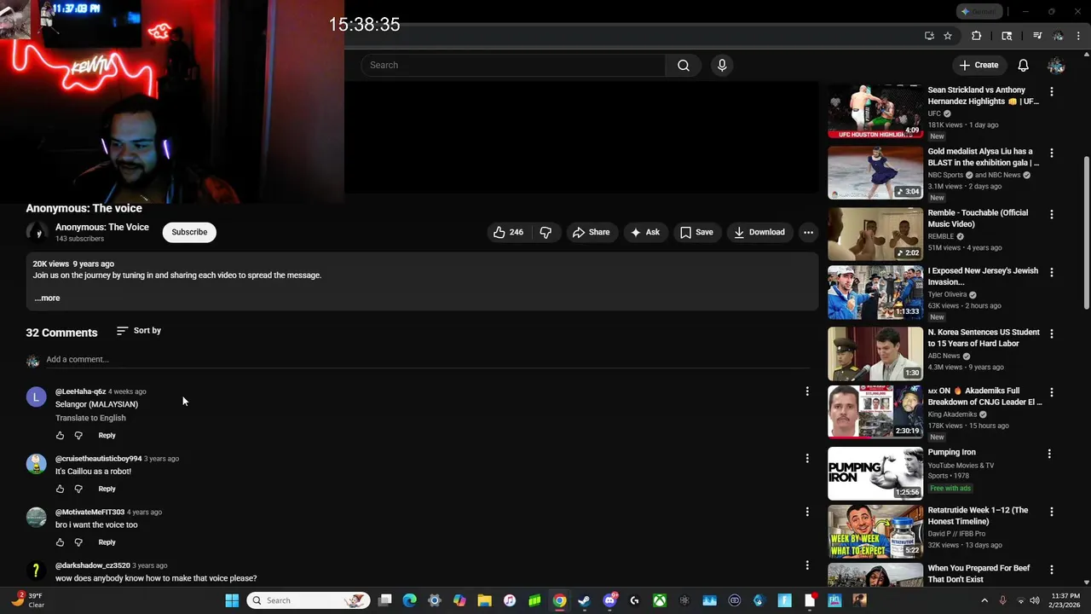Open @cruisetheautisticboy994 profile link

[x=98, y=459]
